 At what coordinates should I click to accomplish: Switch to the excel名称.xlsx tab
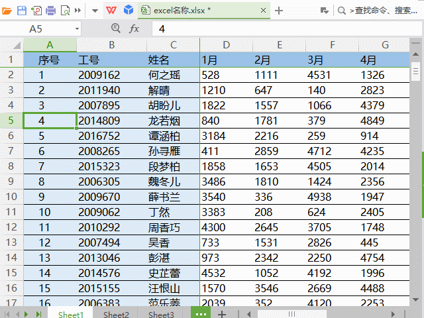(204, 11)
